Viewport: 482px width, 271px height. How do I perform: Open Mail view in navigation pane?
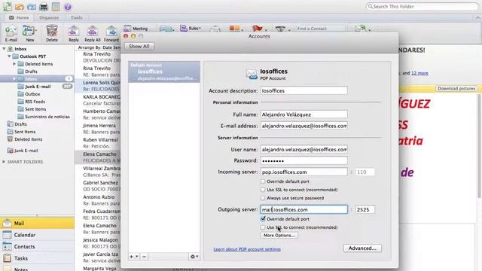tap(37, 223)
